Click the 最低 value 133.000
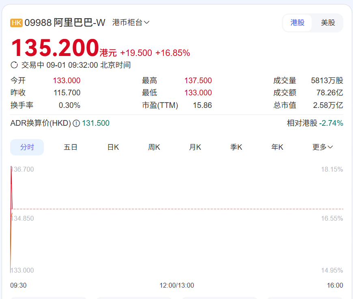 click(x=198, y=93)
